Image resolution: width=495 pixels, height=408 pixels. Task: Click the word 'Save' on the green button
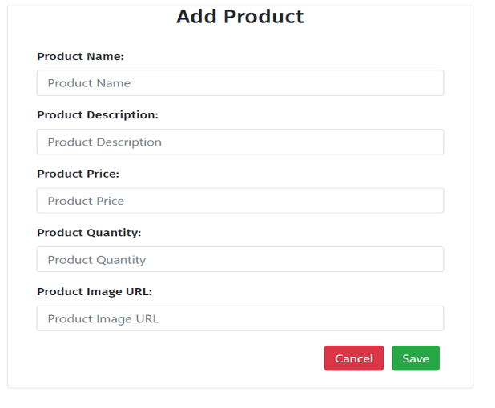[416, 358]
